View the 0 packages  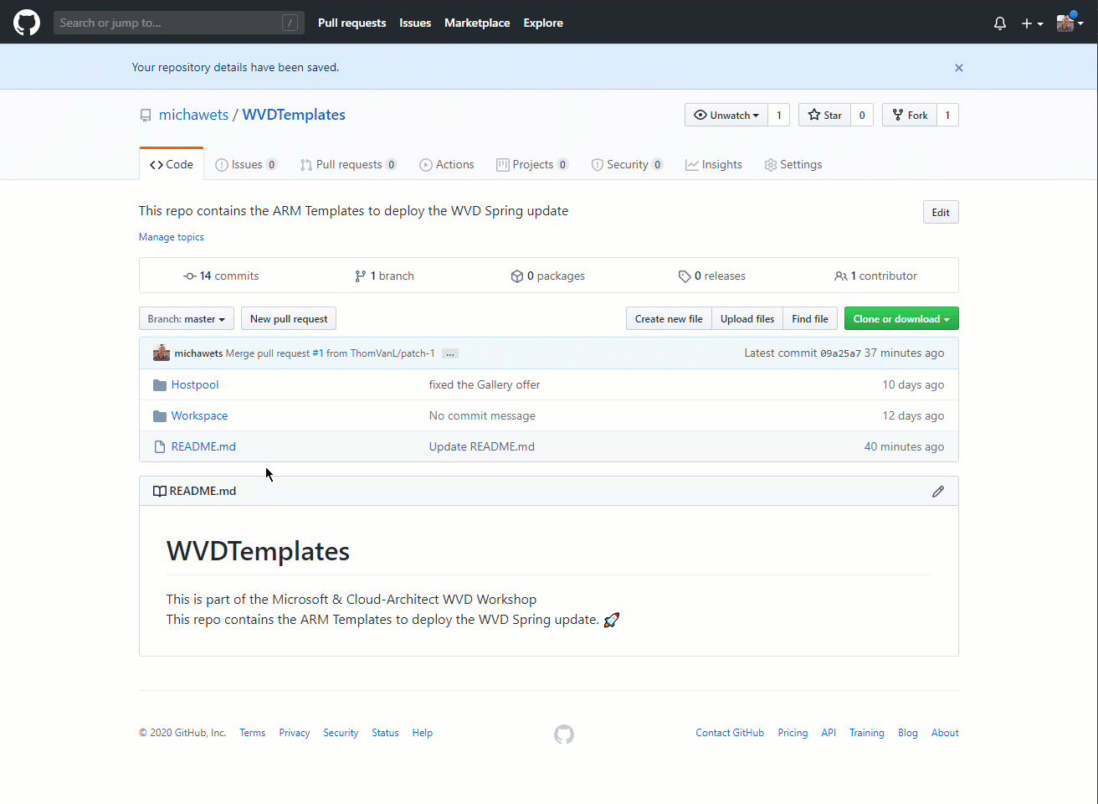point(548,276)
